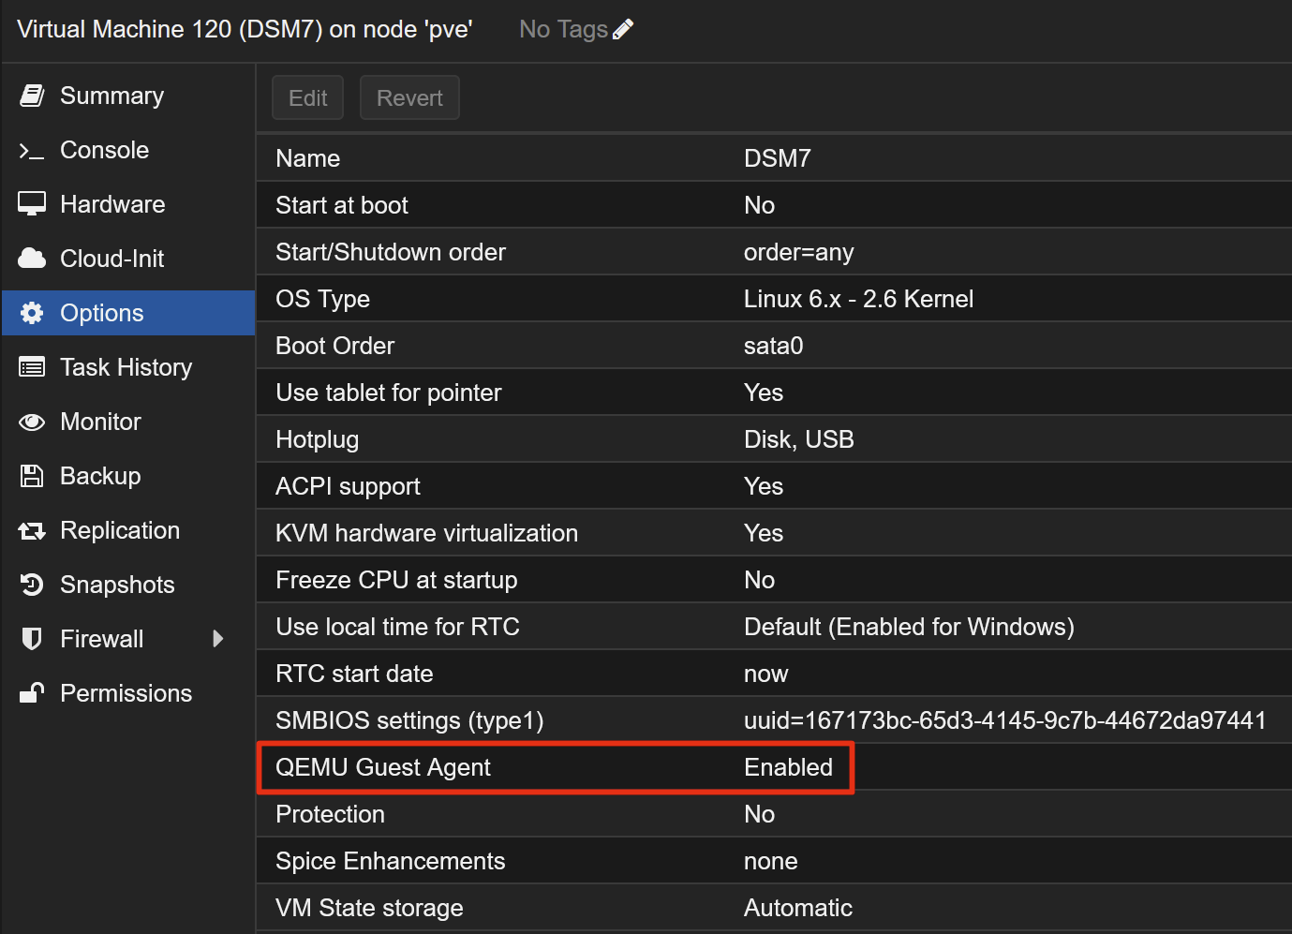Click the Backup floppy disk icon

(x=32, y=476)
